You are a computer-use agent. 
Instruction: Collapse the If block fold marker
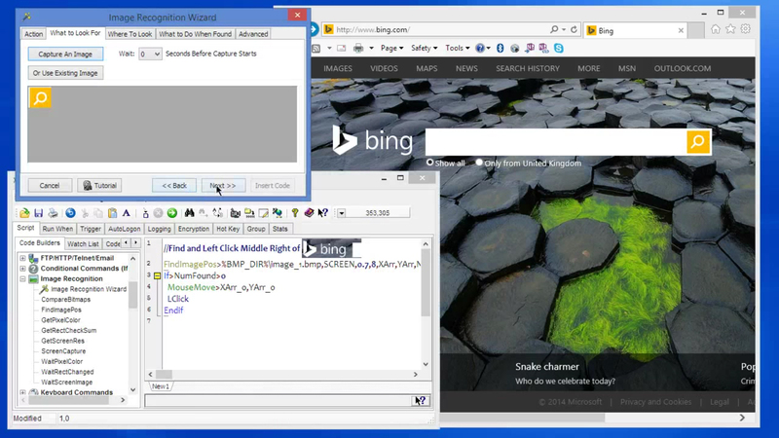[x=157, y=275]
